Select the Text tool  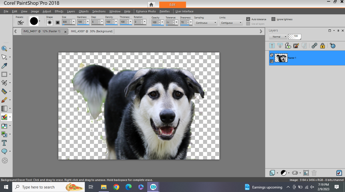point(4,143)
